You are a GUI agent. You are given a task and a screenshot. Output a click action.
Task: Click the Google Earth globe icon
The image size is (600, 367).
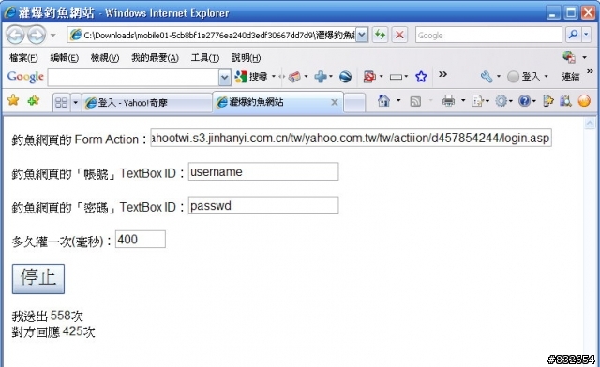tap(345, 77)
